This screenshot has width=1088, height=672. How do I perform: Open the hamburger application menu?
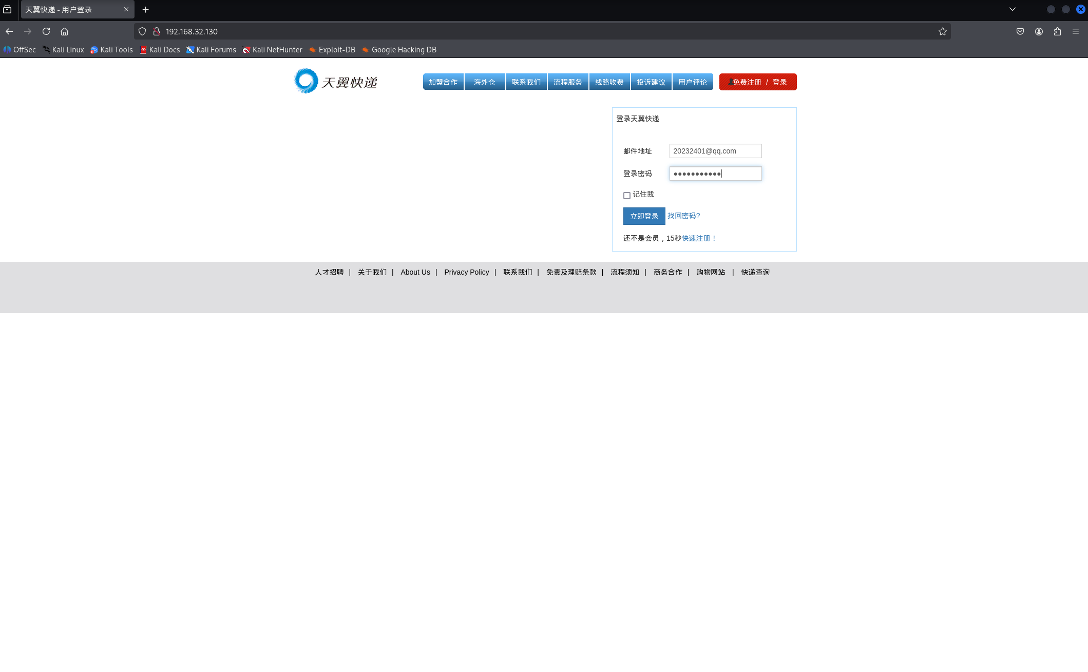1076,31
